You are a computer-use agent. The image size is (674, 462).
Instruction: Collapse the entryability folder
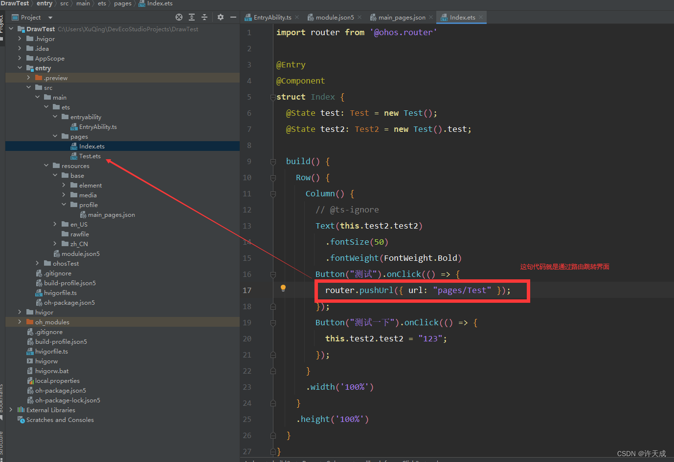[55, 117]
